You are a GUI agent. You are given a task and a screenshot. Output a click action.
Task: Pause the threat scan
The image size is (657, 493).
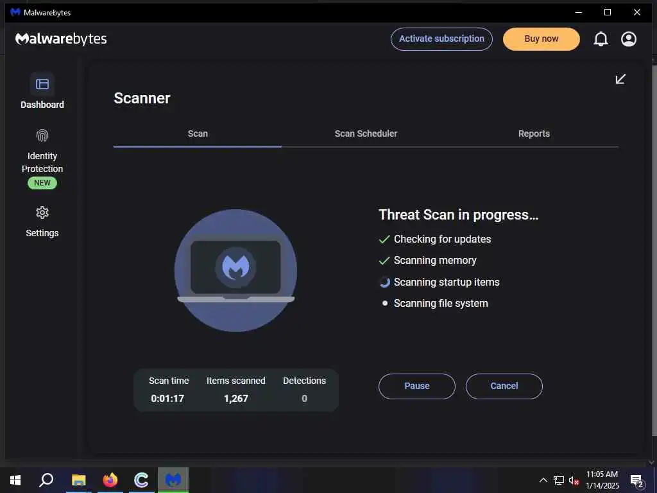click(x=417, y=386)
